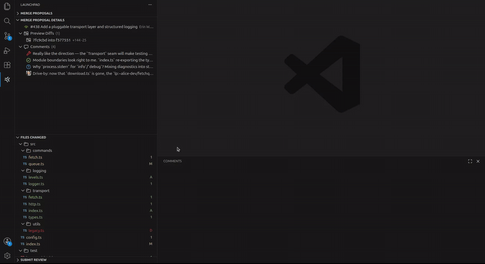Open comment 'Module boundaries look right'
Viewport: 485px width, 264px height.
coord(86,60)
